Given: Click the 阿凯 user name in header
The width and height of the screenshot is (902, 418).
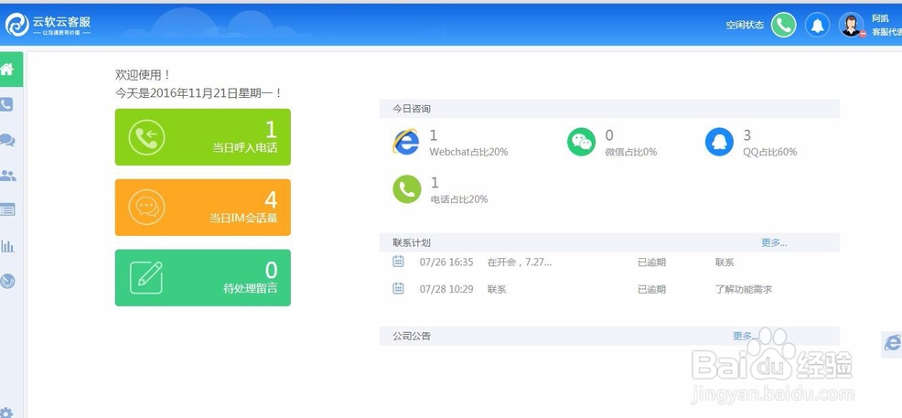Looking at the screenshot, I should 880,19.
